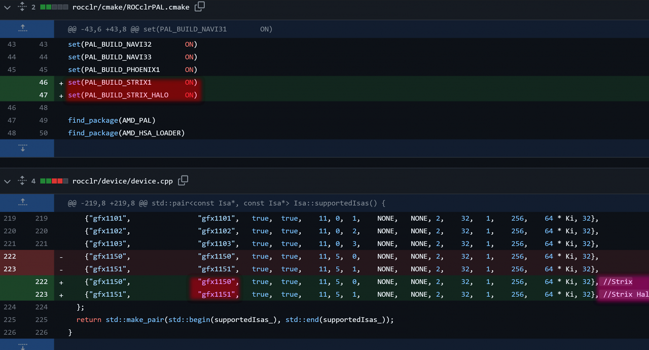Click the added "gfx1151" highlighted string

click(217, 294)
